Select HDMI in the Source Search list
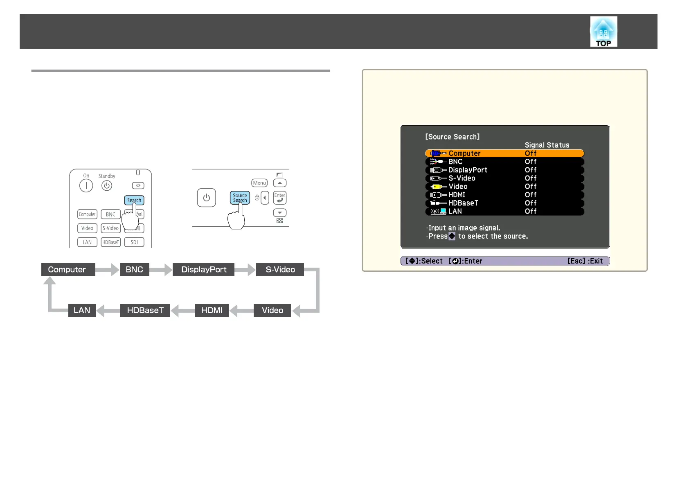The image size is (689, 487). tap(504, 195)
